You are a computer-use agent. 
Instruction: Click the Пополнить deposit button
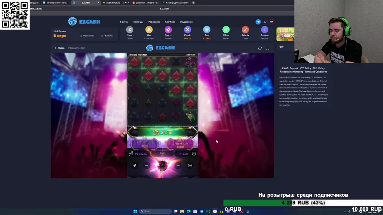click(x=87, y=36)
